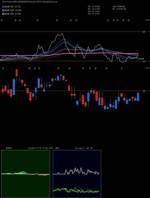Viewport: 150px width, 198px height.
Task: Click the tallest blue candlestick near the left
Action: tap(14, 87)
